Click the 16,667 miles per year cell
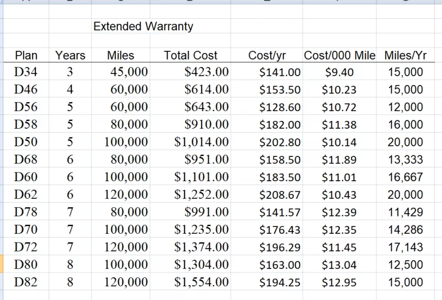This screenshot has height=300, width=442. pos(405,177)
